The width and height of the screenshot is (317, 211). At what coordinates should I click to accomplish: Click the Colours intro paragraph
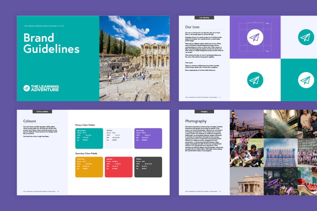[40, 130]
